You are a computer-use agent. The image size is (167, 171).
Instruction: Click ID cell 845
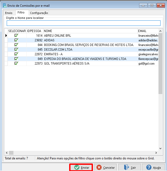coord(35,50)
